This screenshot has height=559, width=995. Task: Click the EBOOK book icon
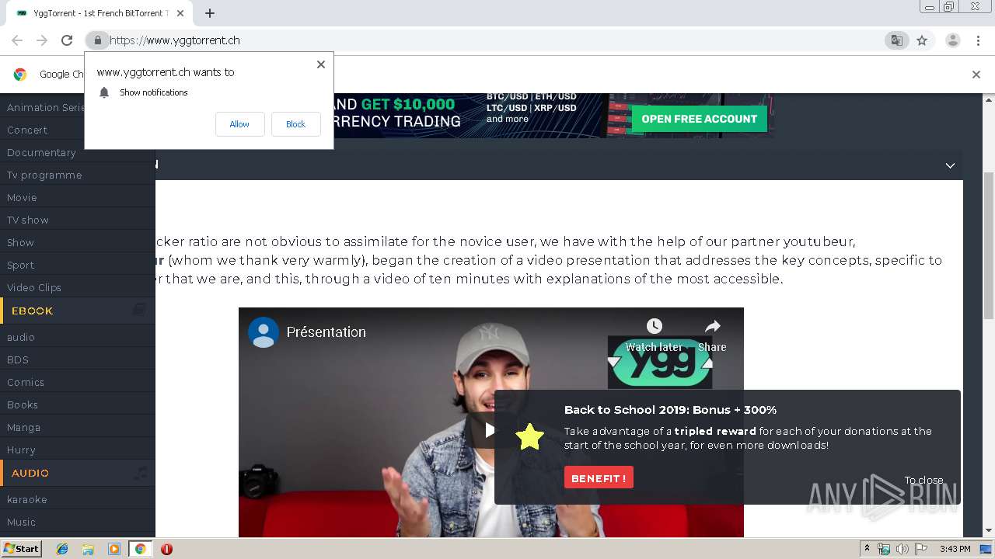[139, 311]
